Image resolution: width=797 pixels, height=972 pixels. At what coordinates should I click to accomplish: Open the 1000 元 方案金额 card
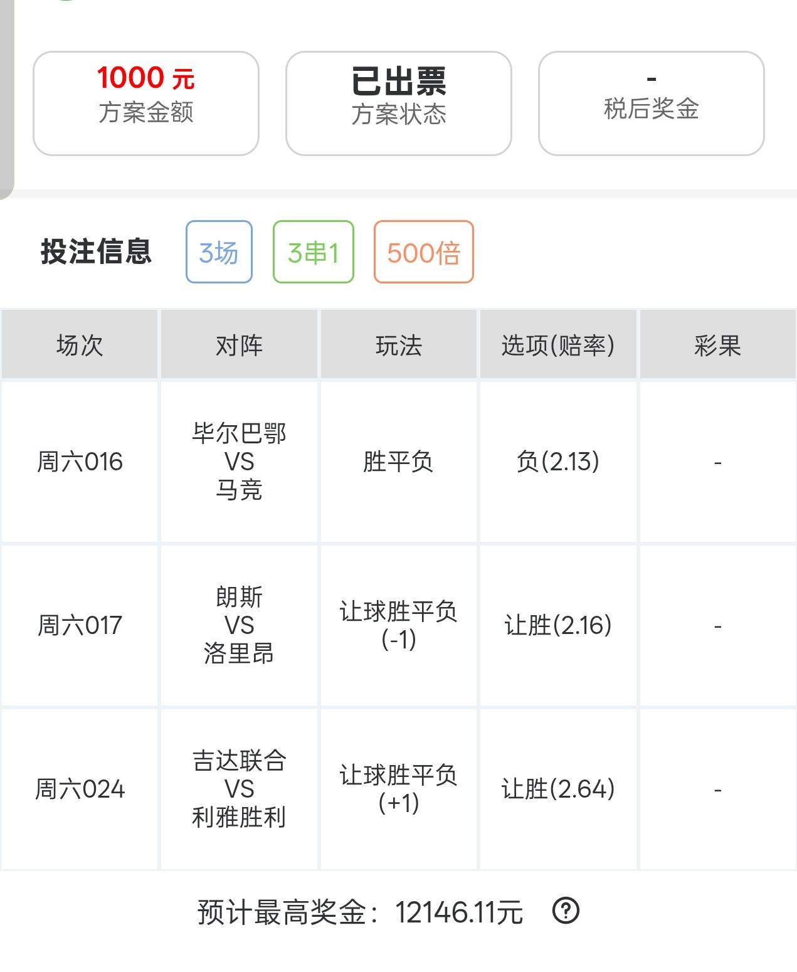pos(146,103)
